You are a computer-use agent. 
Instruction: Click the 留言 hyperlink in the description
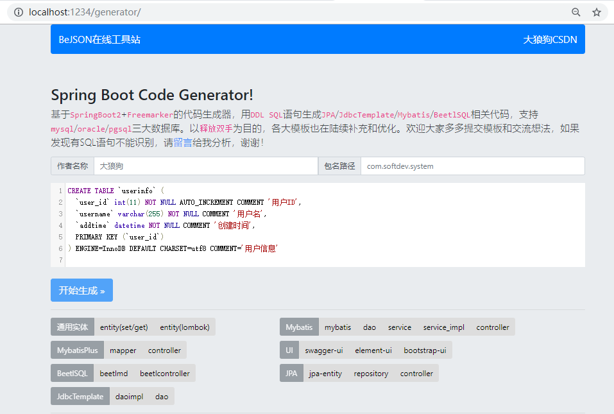(183, 142)
